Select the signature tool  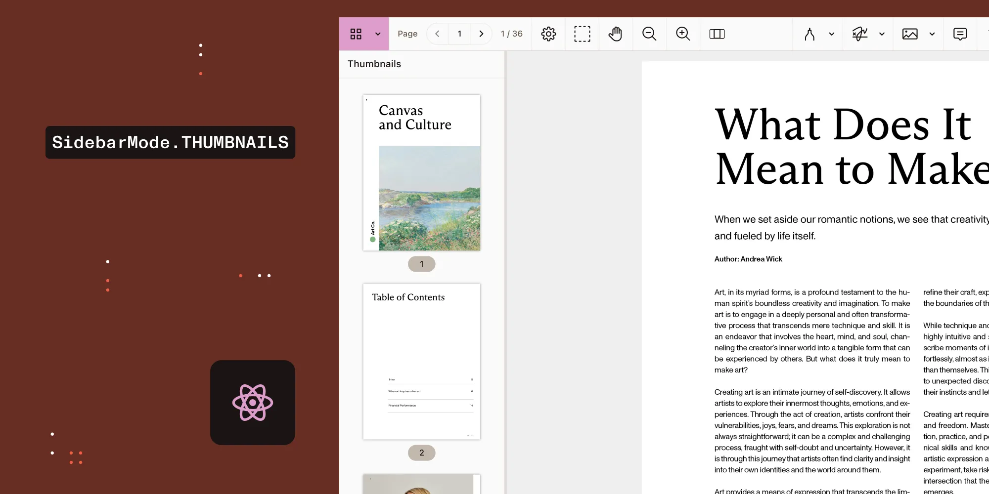(x=860, y=34)
